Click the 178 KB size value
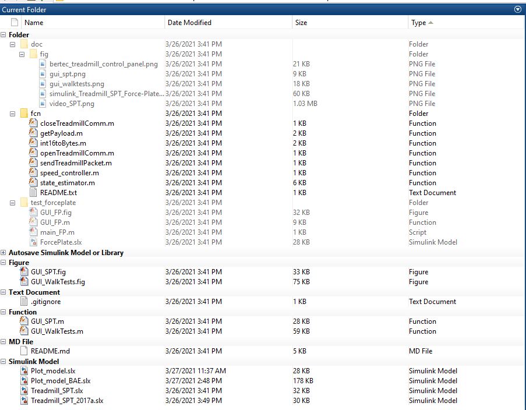526x410 pixels. [x=303, y=381]
